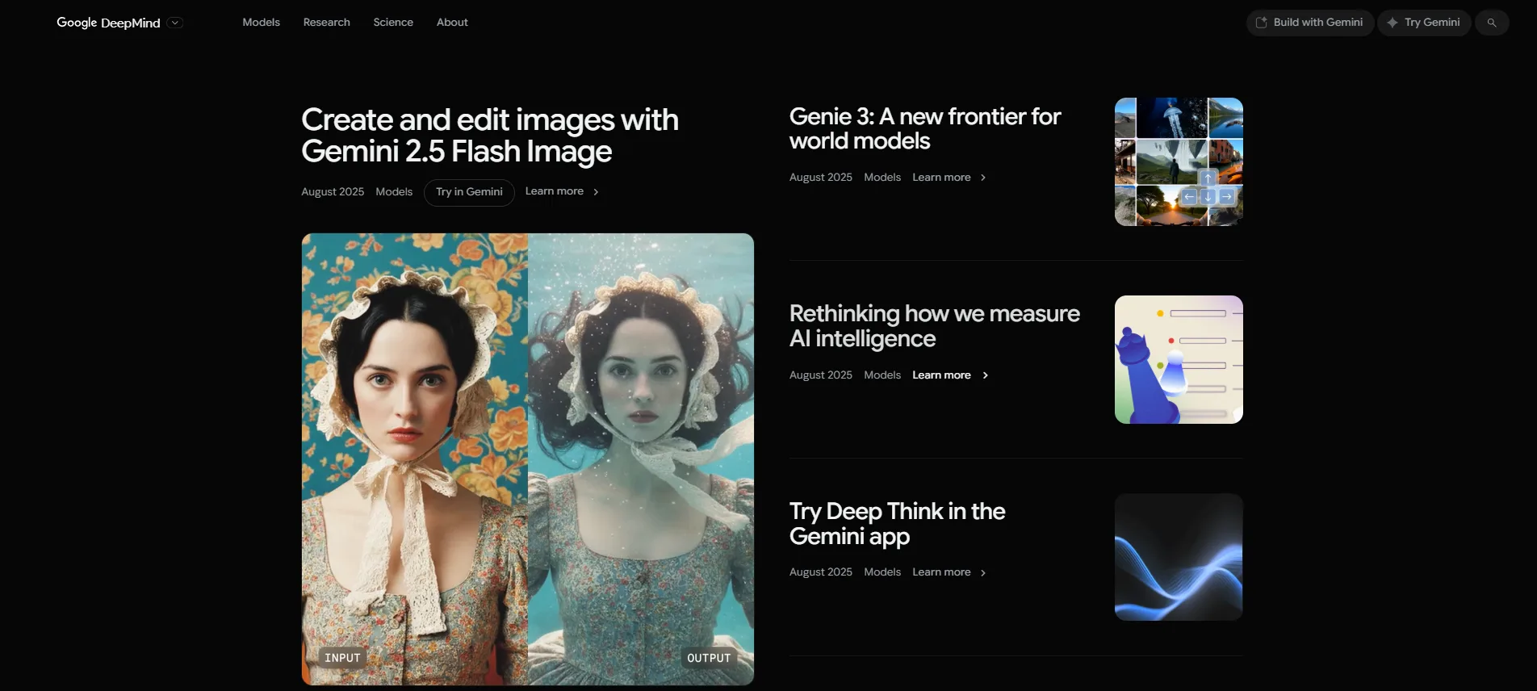The width and height of the screenshot is (1537, 691).
Task: Select the Models tag under Genie 3
Action: (882, 178)
